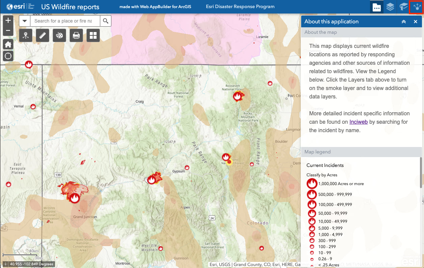Select the small fire marker east of Gypsum

tap(187, 168)
